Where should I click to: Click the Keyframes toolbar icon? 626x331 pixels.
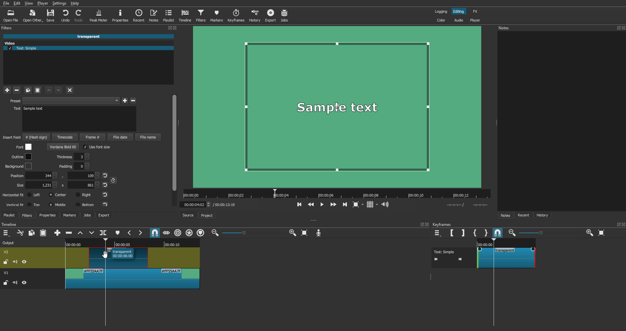236,15
